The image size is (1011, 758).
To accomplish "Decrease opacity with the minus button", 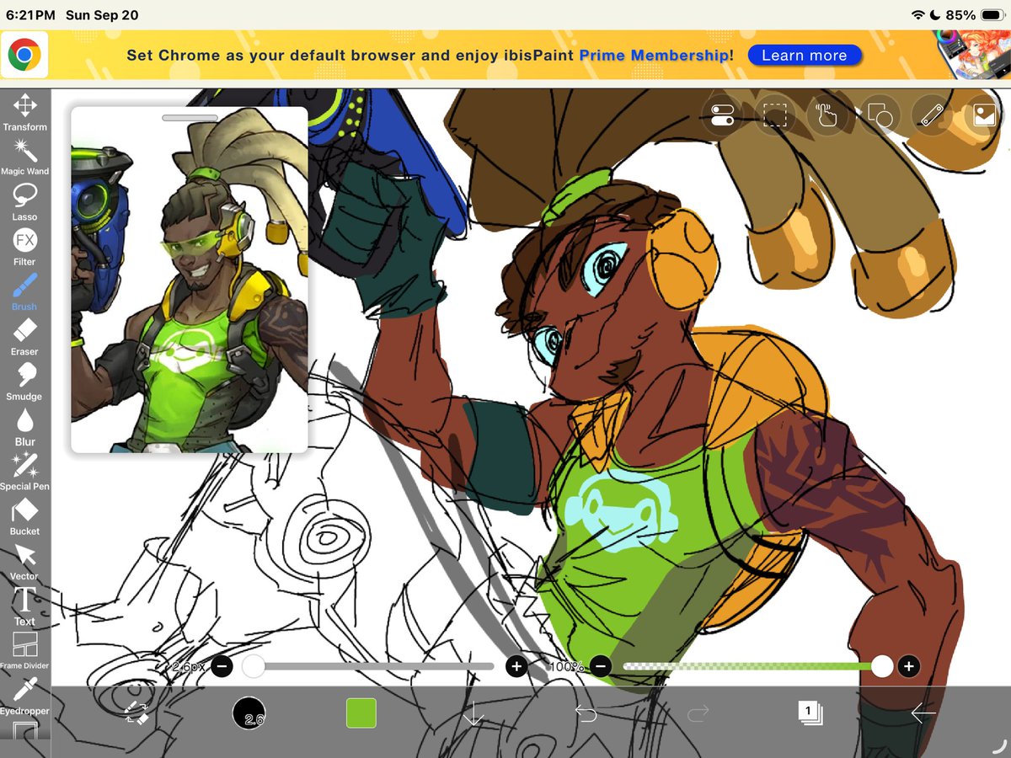I will pyautogui.click(x=600, y=667).
